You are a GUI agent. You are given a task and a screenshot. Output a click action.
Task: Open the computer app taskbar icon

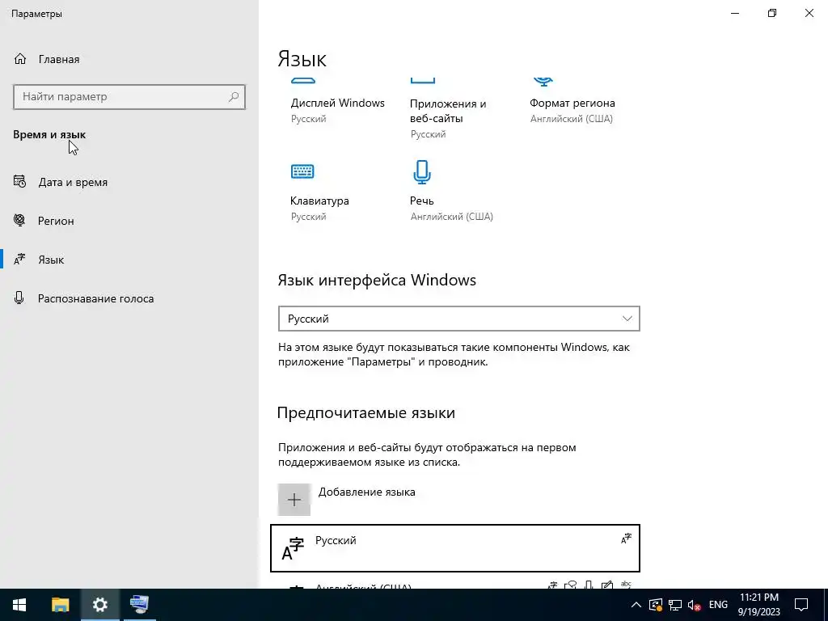coord(139,605)
